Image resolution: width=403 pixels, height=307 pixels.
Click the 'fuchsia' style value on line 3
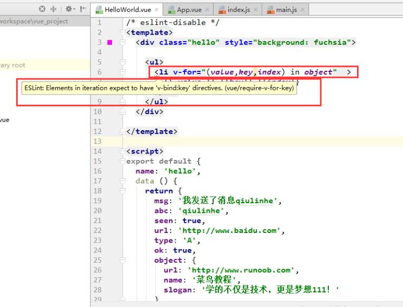[330, 42]
